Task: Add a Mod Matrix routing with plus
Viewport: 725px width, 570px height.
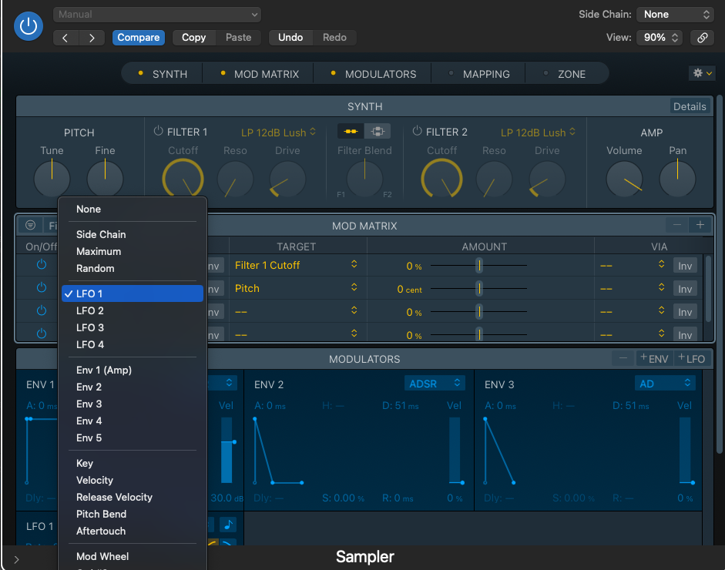Action: coord(700,225)
